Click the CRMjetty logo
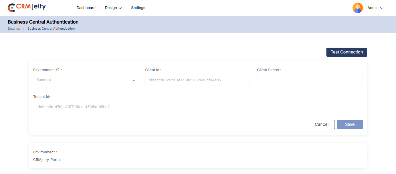 [27, 8]
